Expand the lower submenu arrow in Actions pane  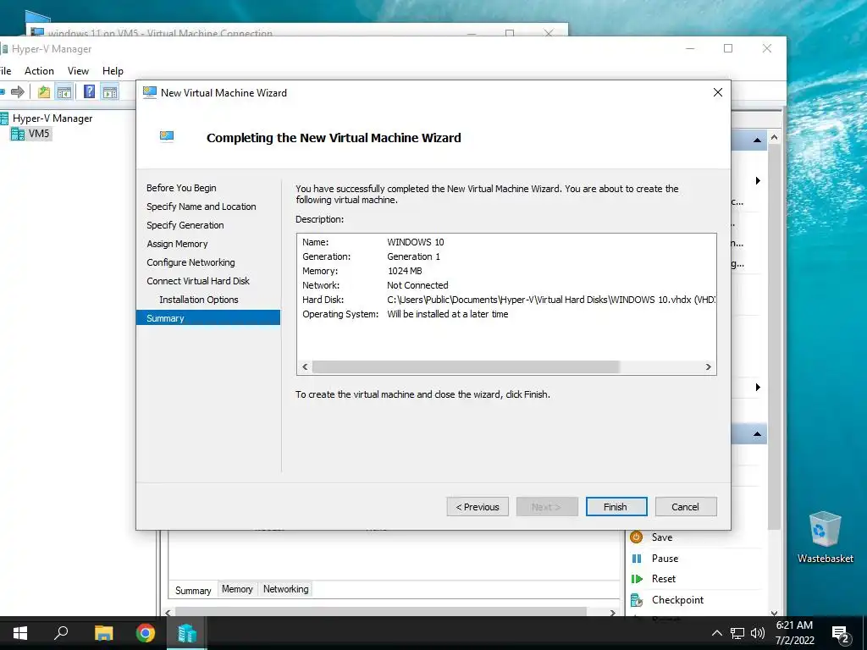[758, 387]
